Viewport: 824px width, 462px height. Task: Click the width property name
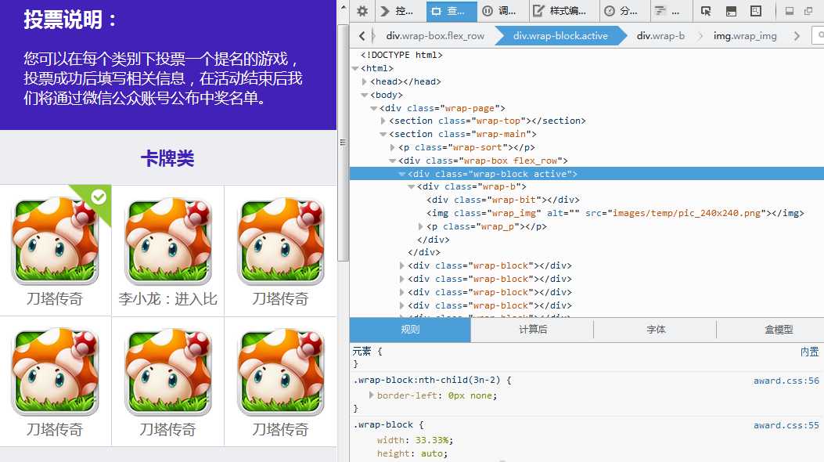click(x=390, y=440)
